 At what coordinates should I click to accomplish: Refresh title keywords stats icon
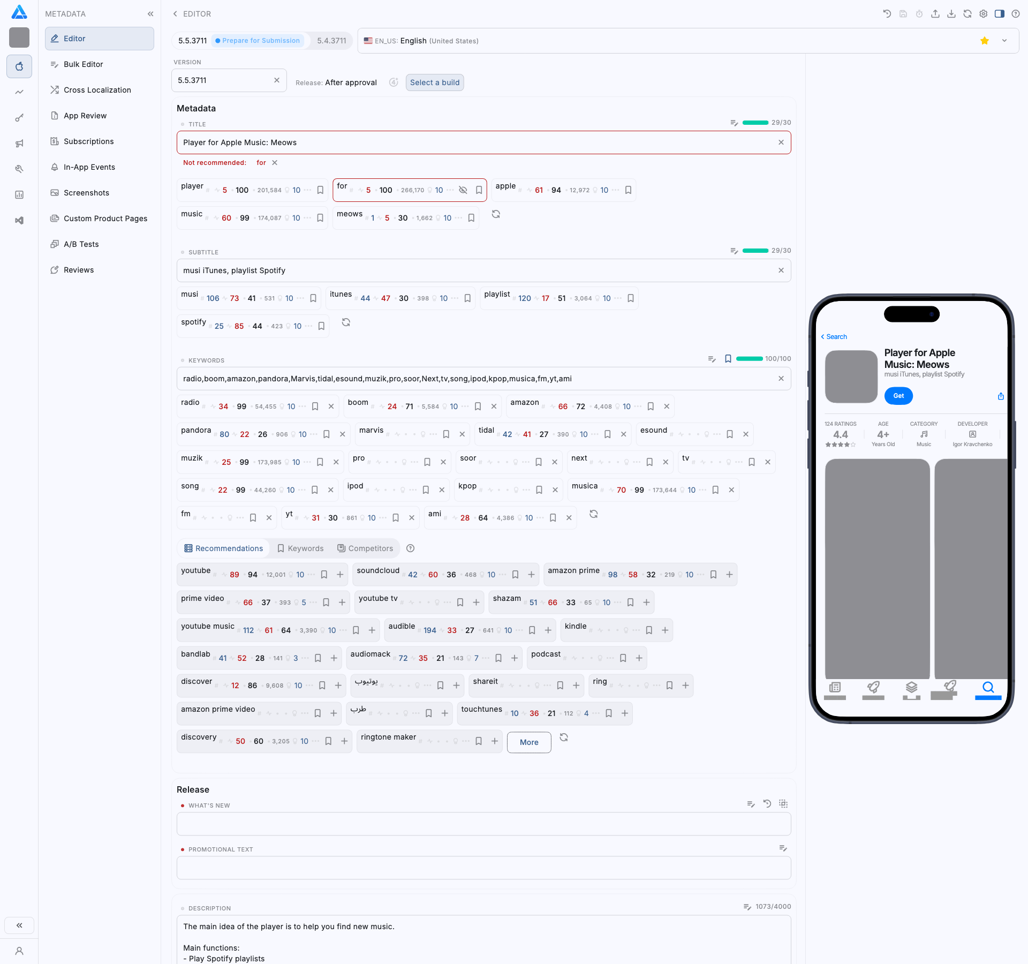[496, 214]
